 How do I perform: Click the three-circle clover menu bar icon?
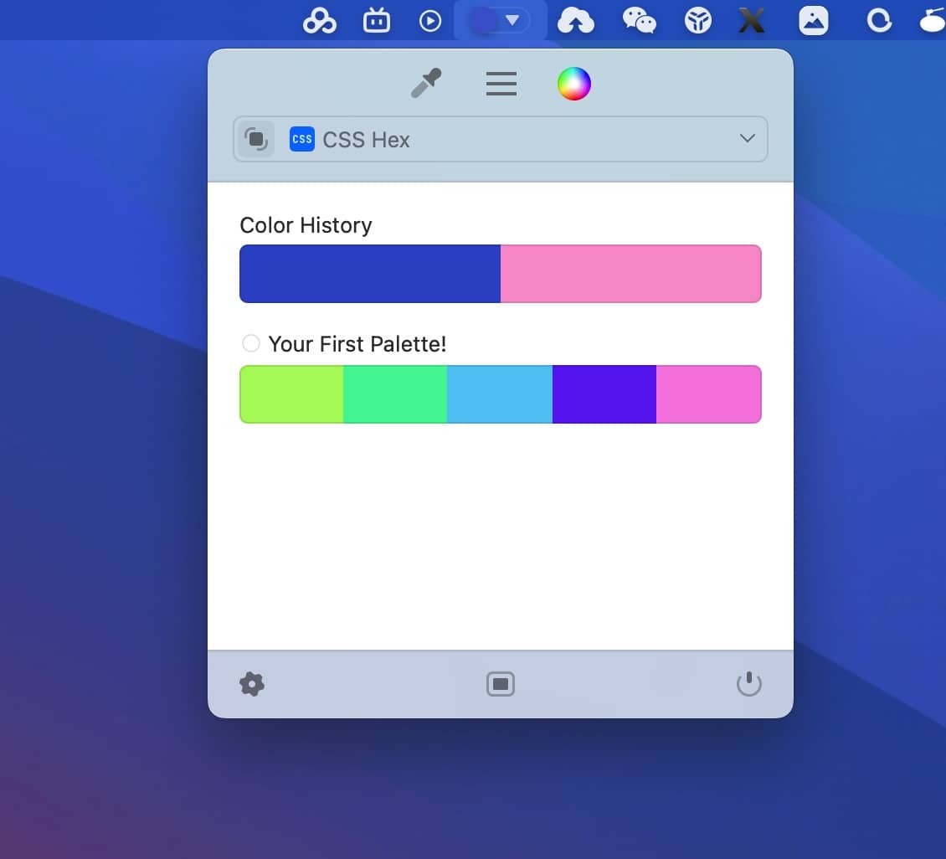click(x=319, y=21)
